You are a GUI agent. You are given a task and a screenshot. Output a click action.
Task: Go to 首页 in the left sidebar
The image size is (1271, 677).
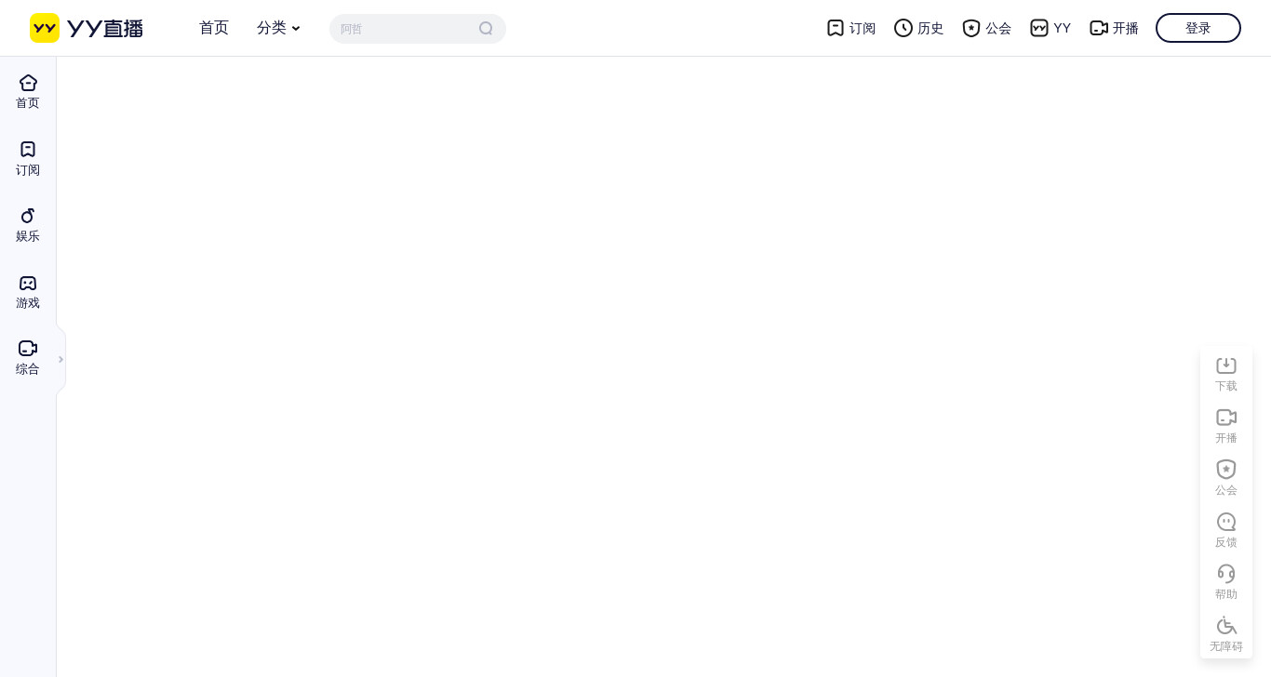28,92
